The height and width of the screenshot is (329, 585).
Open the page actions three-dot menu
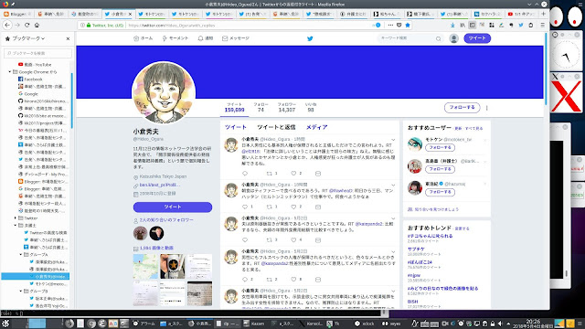point(390,25)
